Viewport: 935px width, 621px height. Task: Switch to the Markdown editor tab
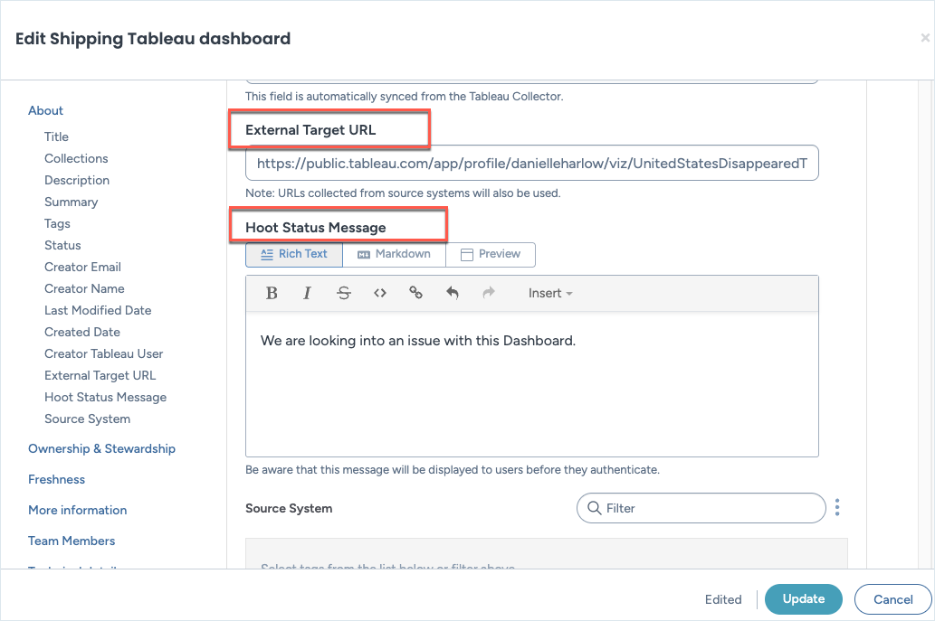tap(394, 255)
